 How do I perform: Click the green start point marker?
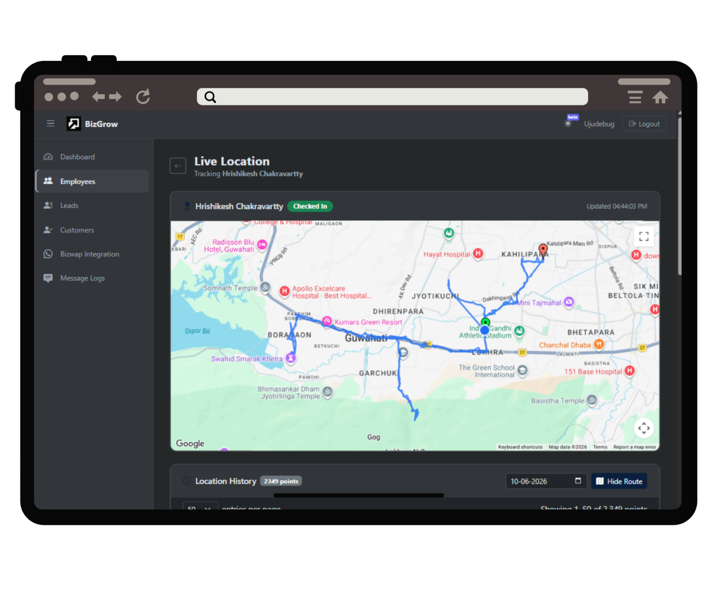[x=485, y=322]
